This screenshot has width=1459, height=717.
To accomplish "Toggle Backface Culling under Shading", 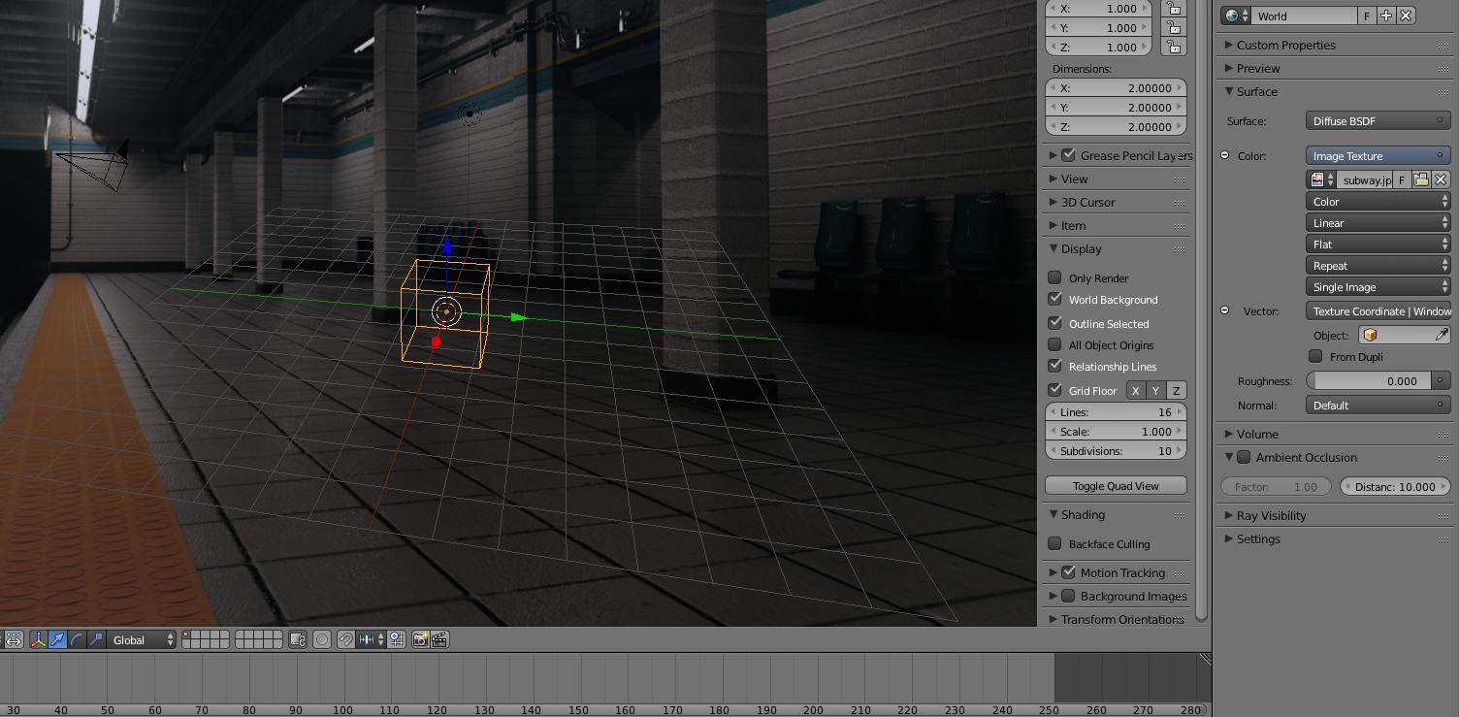I will coord(1054,544).
